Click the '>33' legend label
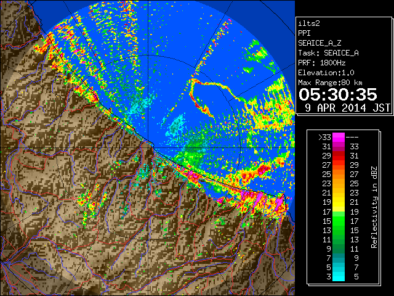This screenshot has width=394, height=296. [x=324, y=138]
